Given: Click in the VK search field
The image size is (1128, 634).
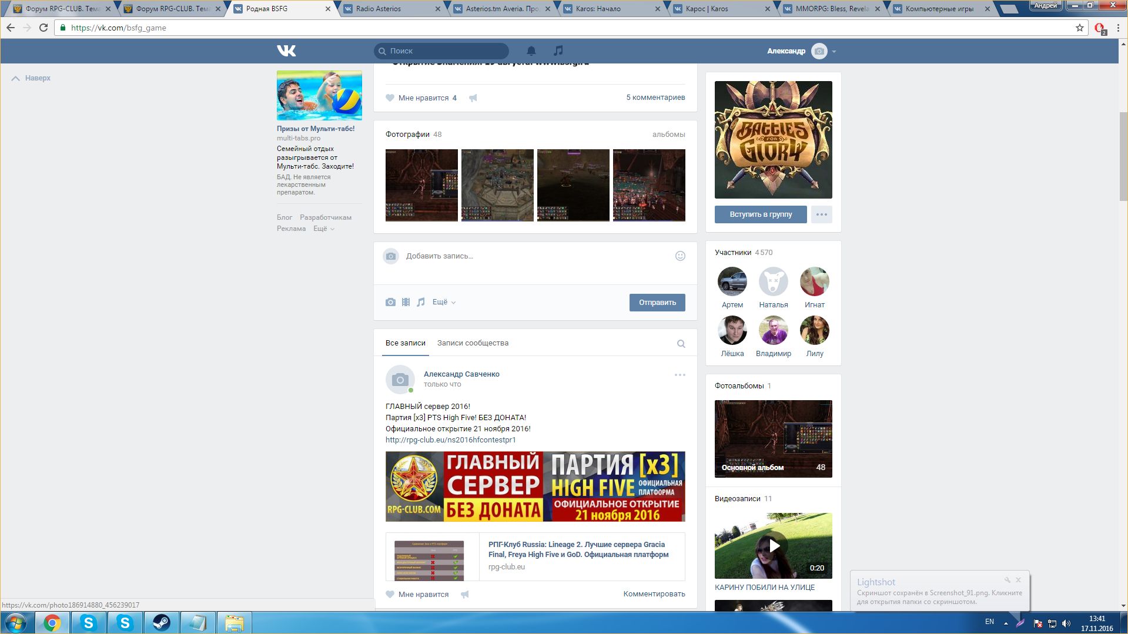Looking at the screenshot, I should pos(441,51).
